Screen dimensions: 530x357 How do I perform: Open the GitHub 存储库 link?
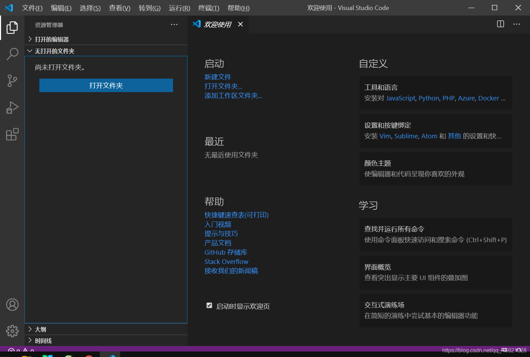(x=226, y=252)
